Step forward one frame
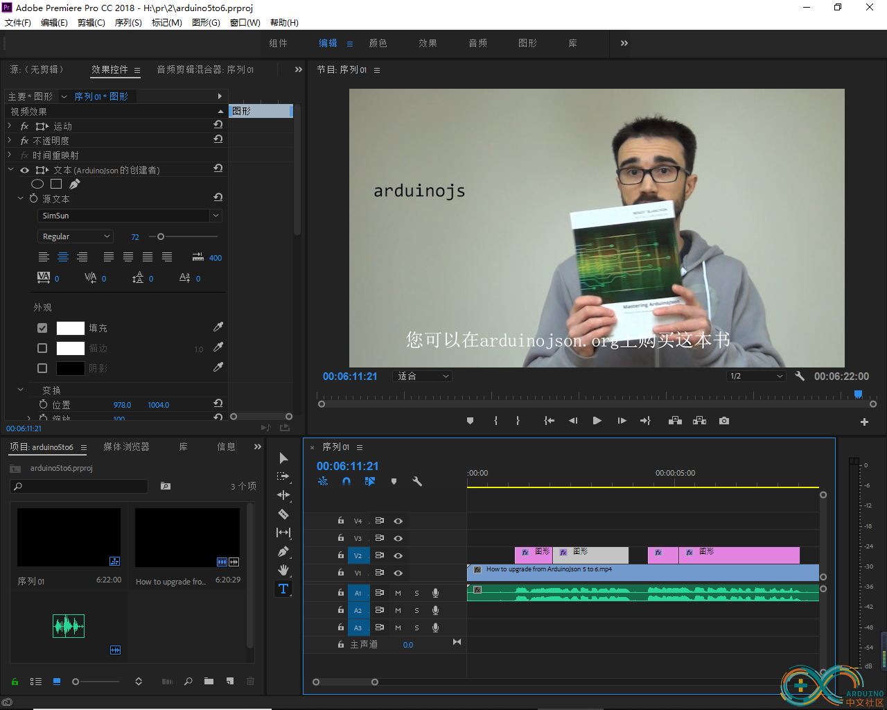 (622, 421)
